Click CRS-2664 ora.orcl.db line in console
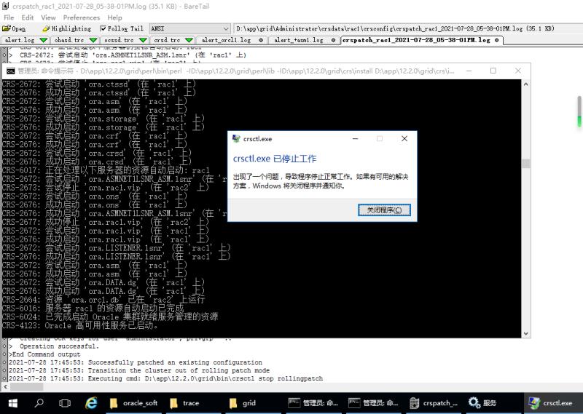Screen dimensions: 583x414 pyautogui.click(x=103, y=300)
